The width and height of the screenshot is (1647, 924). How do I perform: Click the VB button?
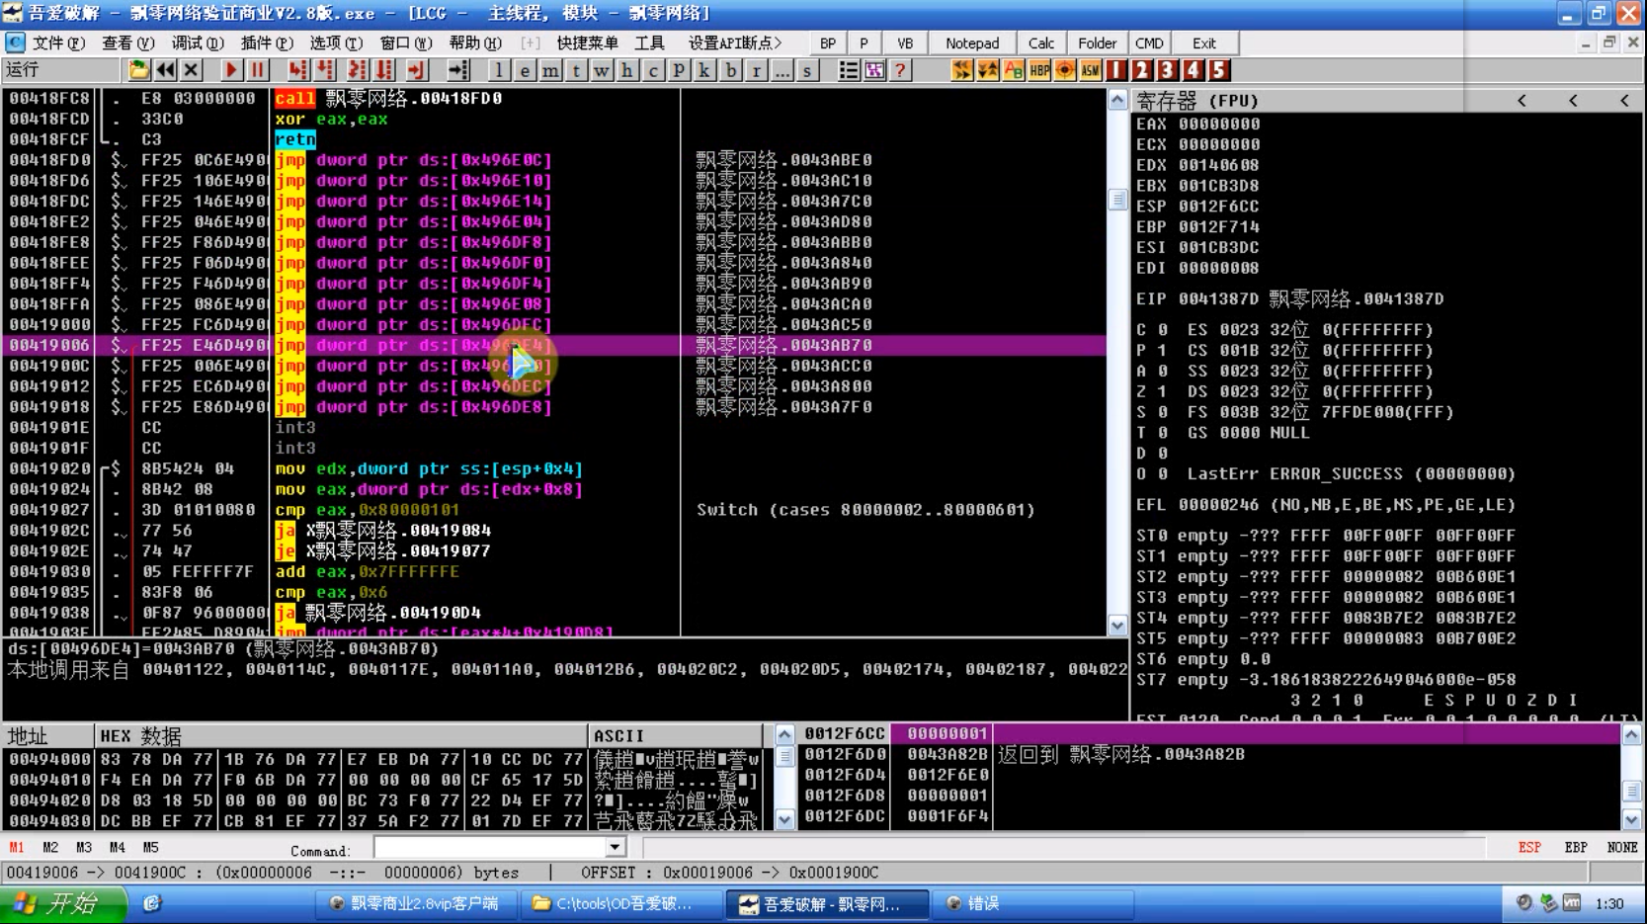(905, 42)
